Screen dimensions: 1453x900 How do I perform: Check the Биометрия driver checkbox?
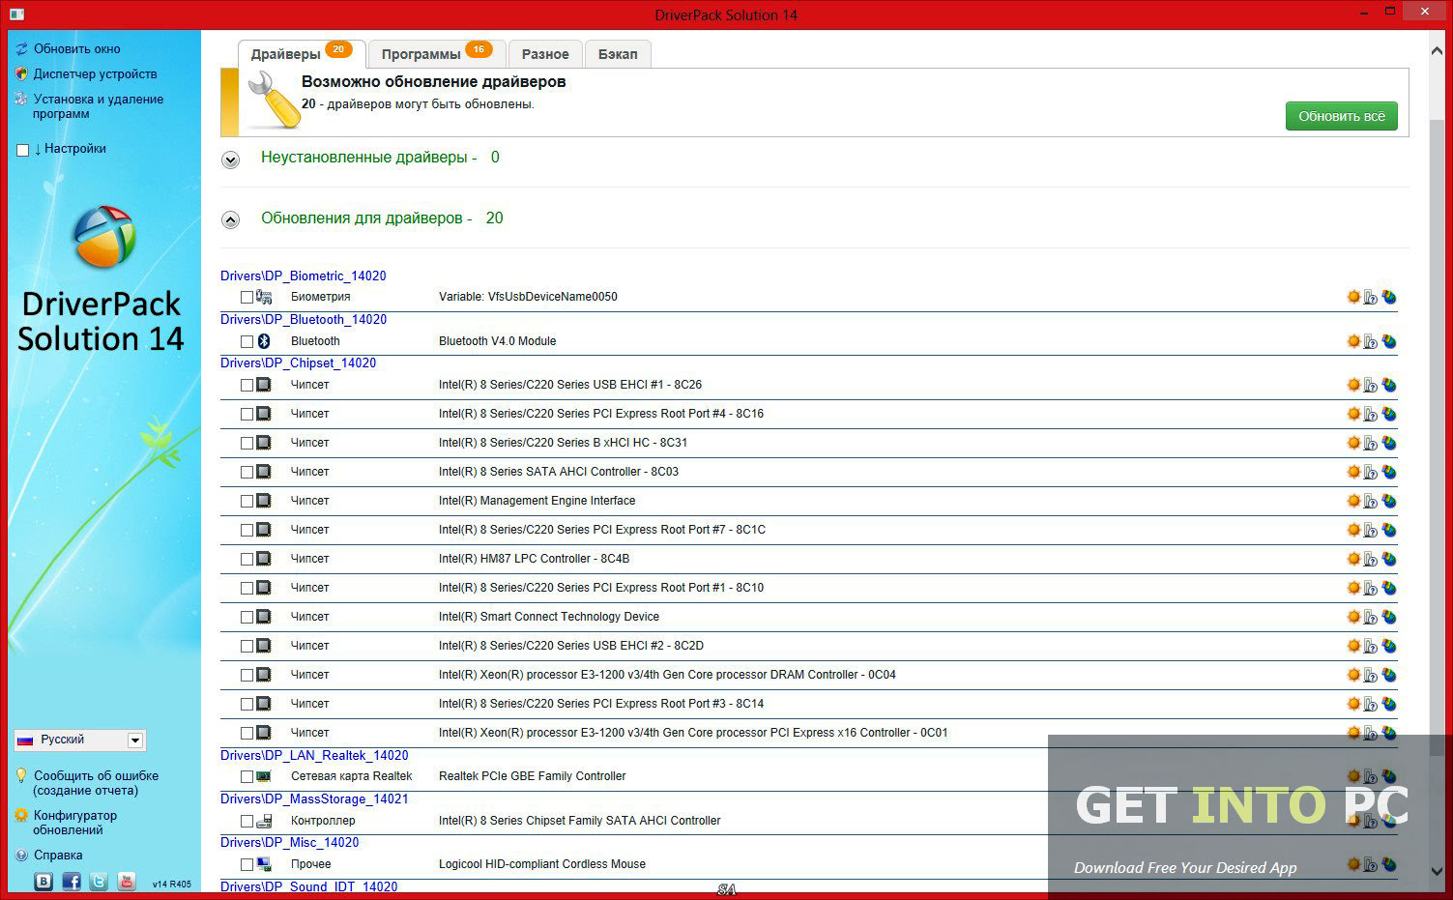coord(247,298)
